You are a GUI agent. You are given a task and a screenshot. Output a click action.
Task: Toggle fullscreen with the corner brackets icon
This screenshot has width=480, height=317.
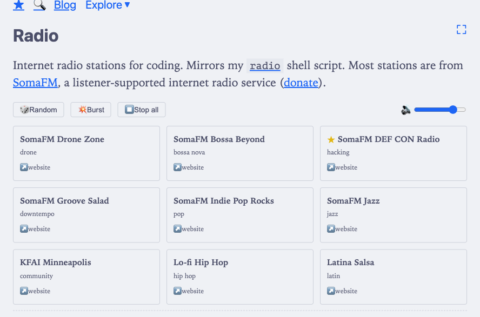tap(461, 30)
